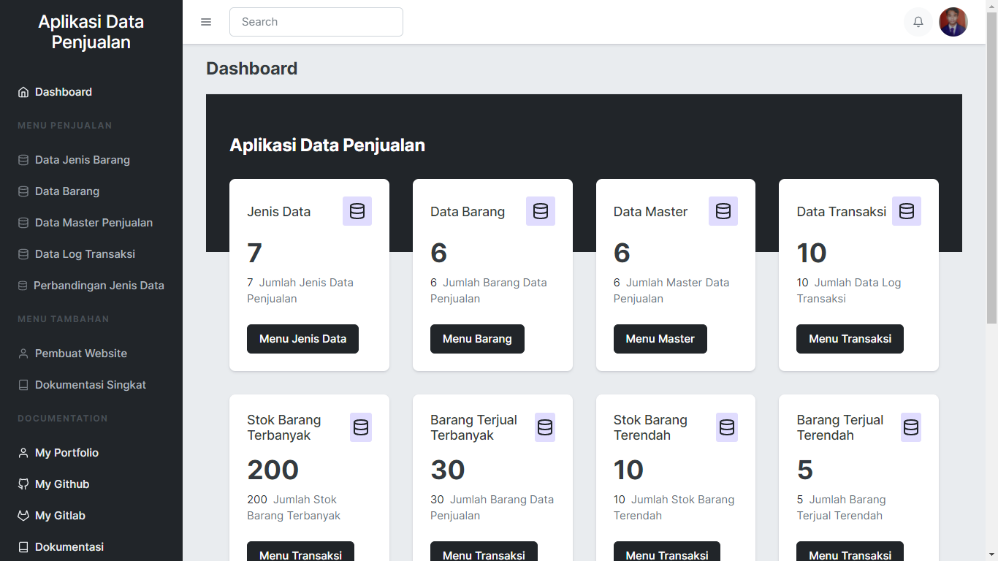Open Dokumentasi Singkat sidebar link
The width and height of the screenshot is (998, 561).
[91, 385]
